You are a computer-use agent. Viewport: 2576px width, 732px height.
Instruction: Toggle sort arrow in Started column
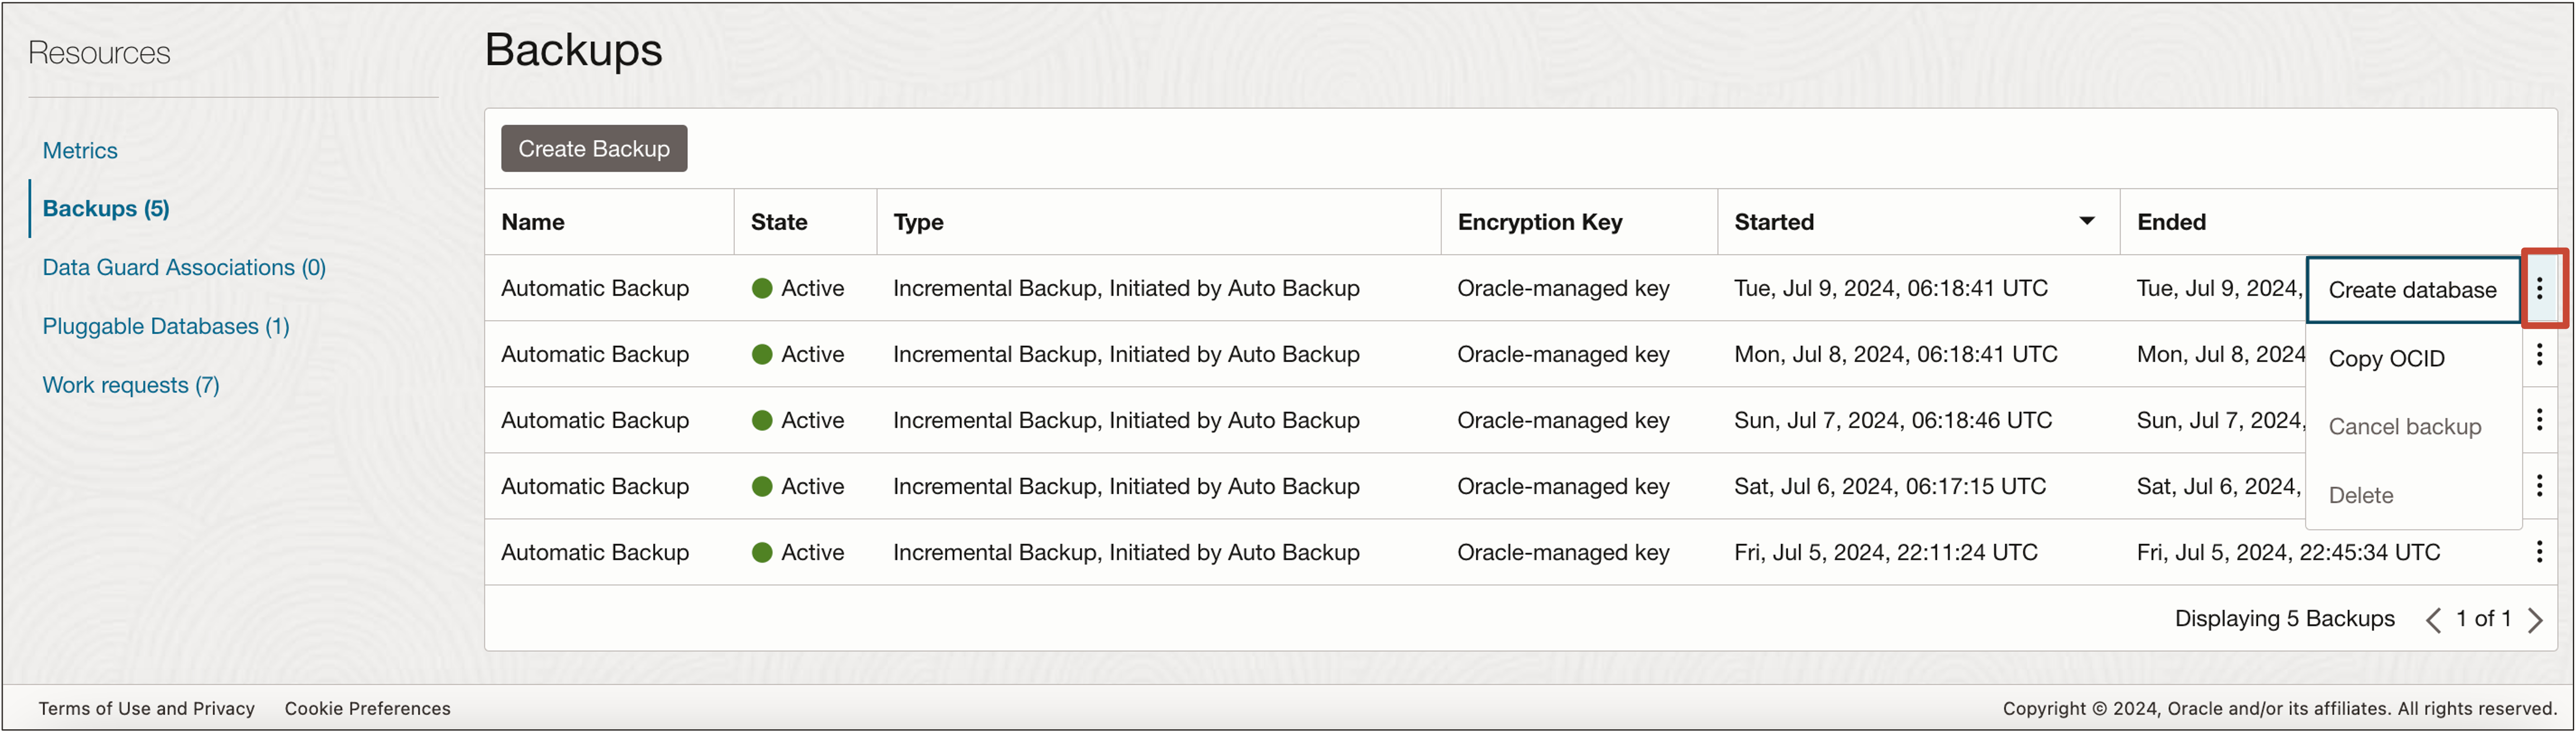[2086, 221]
